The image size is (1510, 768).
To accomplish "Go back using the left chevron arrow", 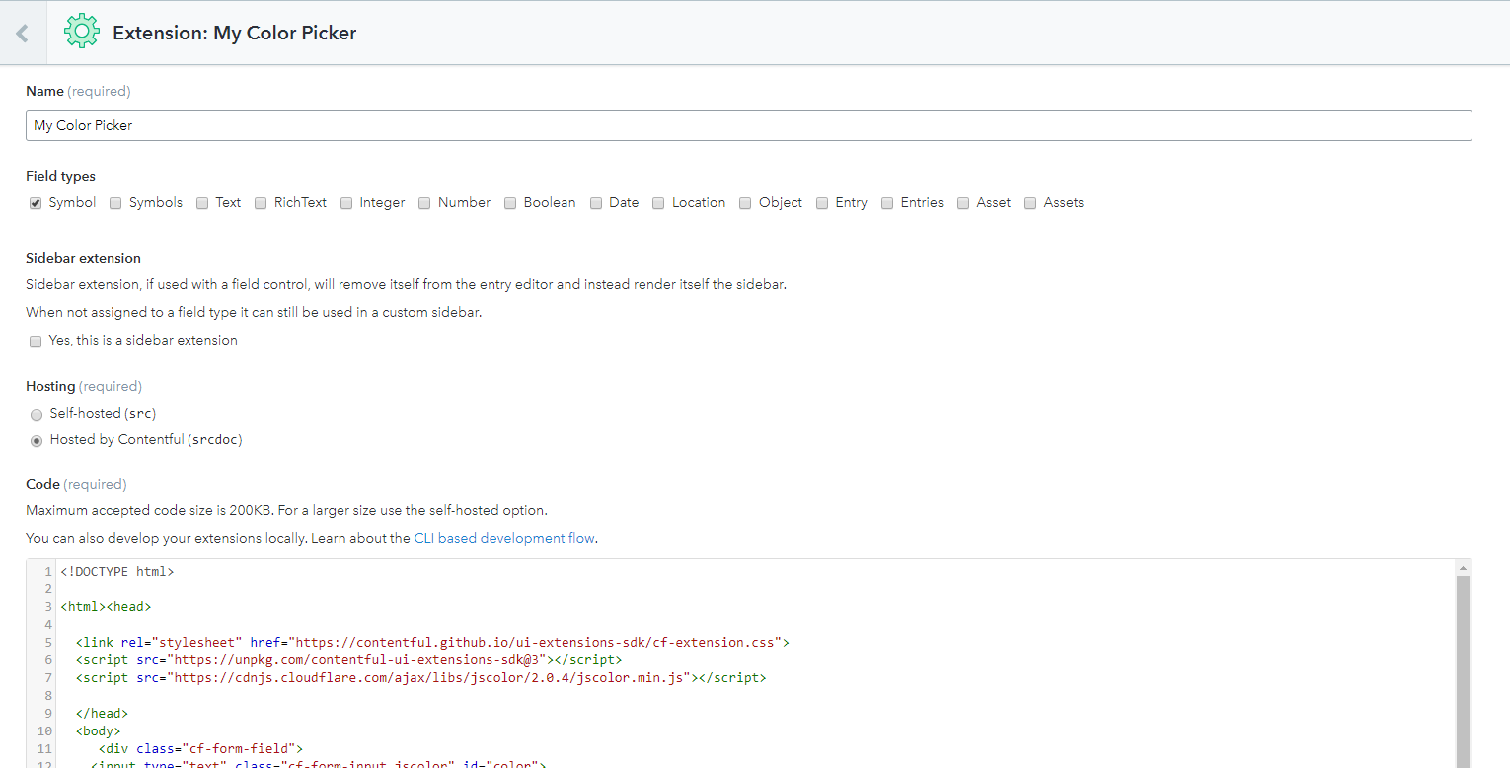I will (22, 33).
